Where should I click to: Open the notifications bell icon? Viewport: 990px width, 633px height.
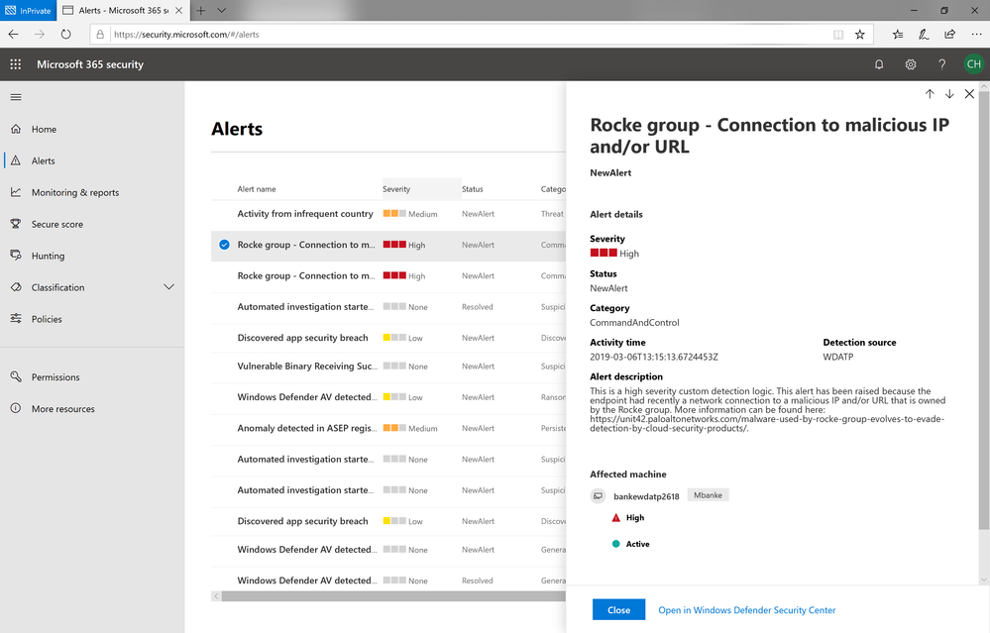[879, 64]
